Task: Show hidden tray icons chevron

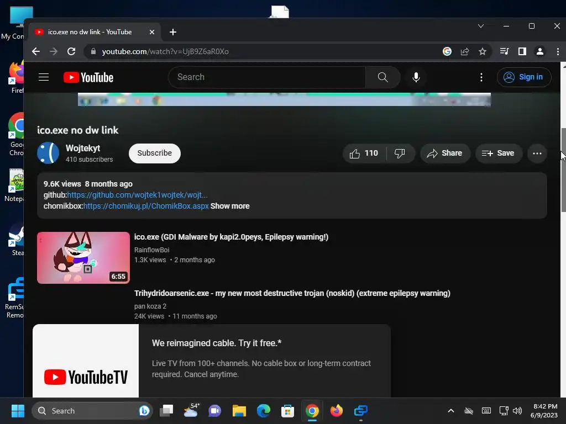Action: tap(451, 411)
